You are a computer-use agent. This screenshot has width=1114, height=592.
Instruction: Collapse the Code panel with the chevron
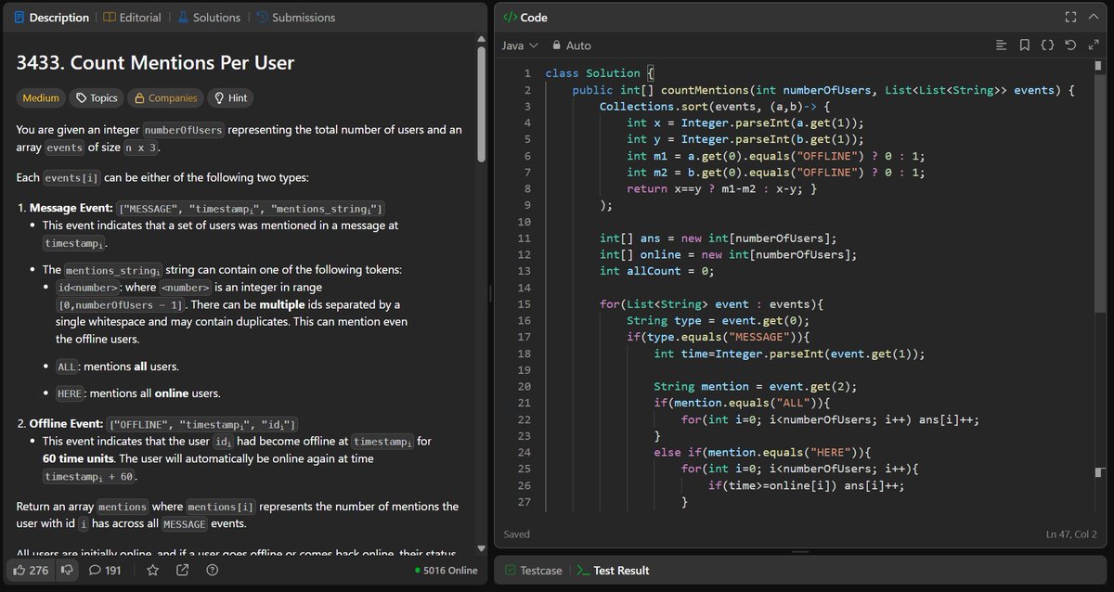click(x=1093, y=17)
